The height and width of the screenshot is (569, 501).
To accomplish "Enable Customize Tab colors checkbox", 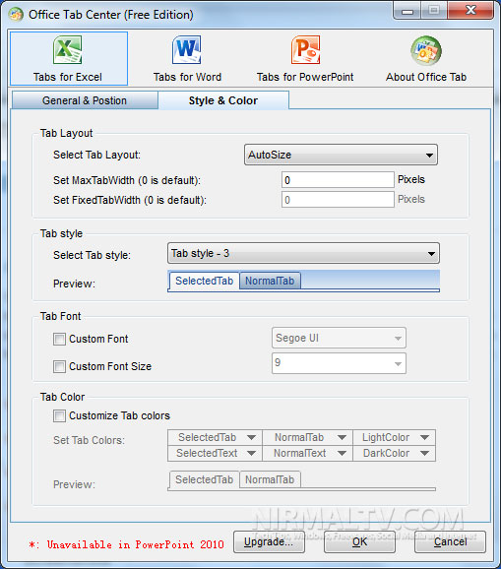I will pyautogui.click(x=59, y=415).
